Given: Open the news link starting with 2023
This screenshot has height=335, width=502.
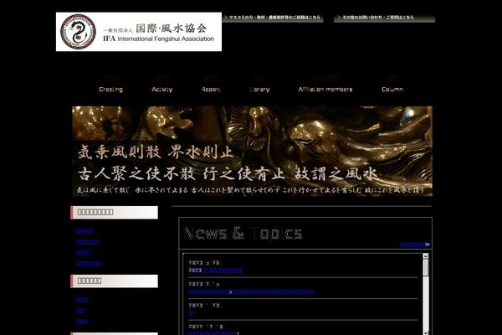Looking at the screenshot, I should (216, 271).
